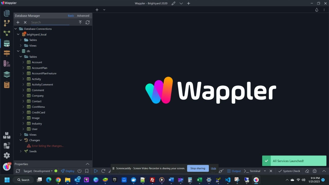Open Google Chrome from the taskbar

(x=58, y=180)
